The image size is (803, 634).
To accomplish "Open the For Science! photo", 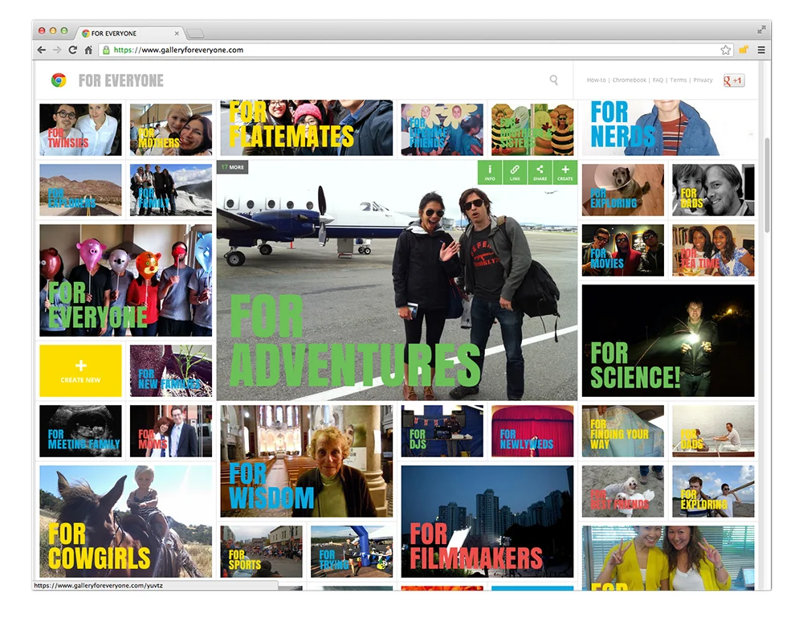I will tap(668, 341).
